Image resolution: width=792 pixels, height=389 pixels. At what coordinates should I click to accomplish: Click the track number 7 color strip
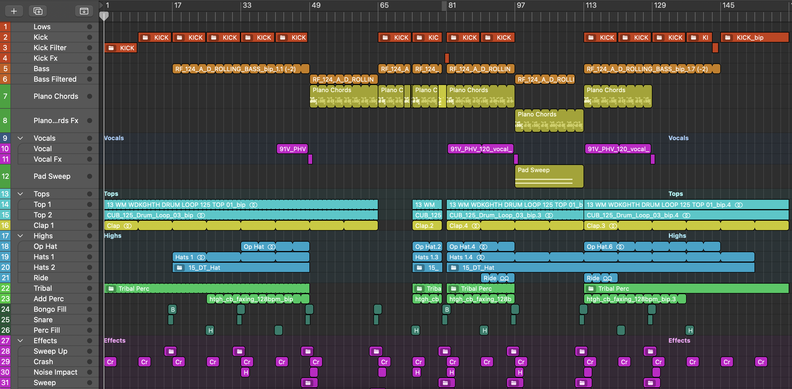(5, 96)
